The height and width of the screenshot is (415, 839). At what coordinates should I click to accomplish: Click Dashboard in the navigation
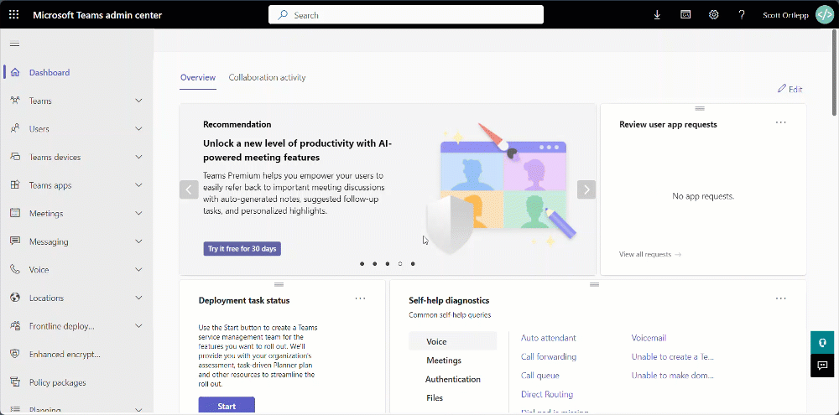(50, 73)
